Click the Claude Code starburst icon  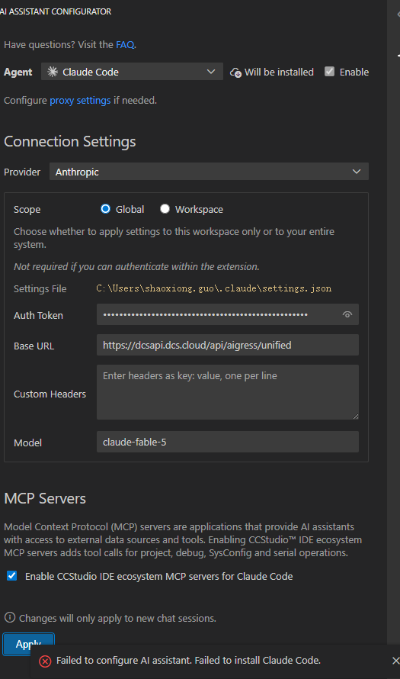coord(53,72)
